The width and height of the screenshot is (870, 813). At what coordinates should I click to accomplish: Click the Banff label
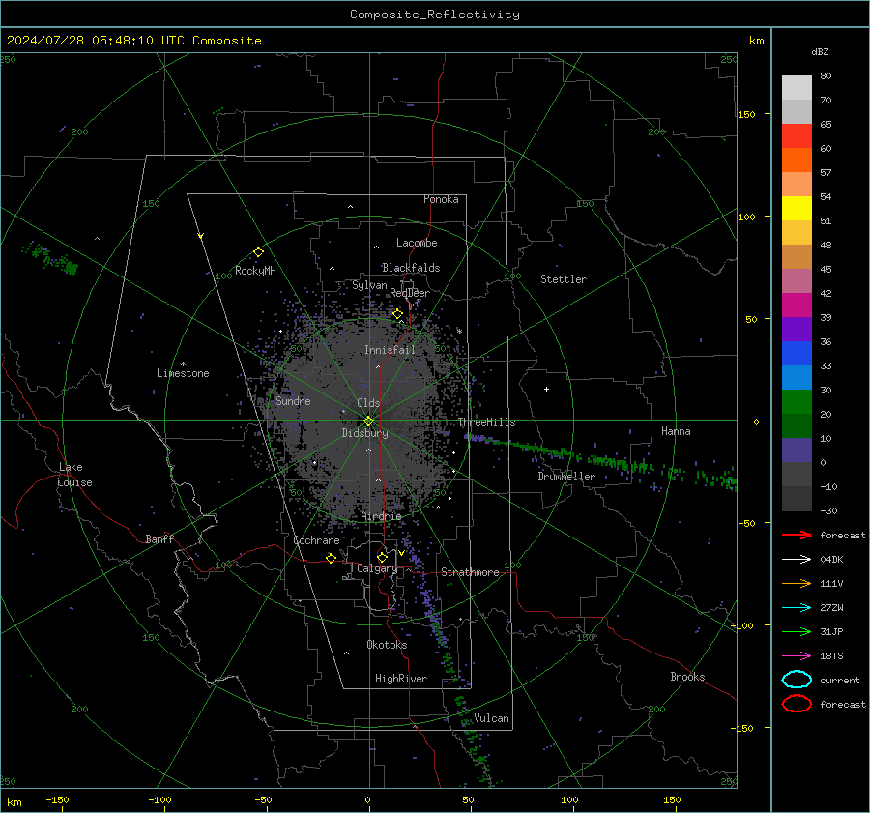tap(159, 538)
